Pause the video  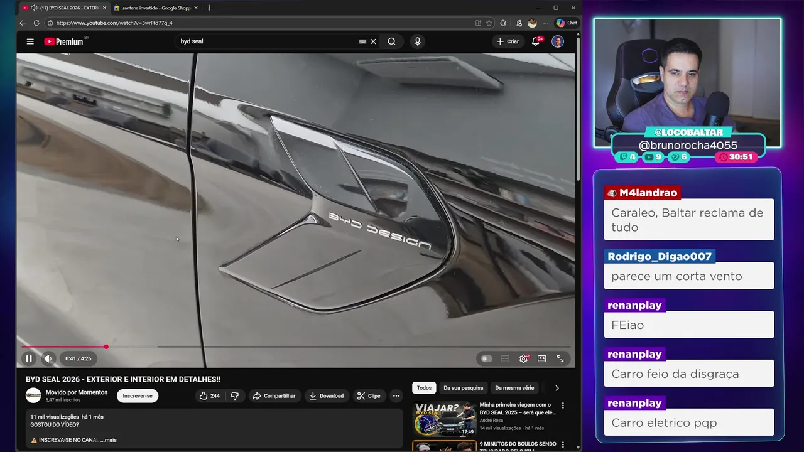(x=29, y=358)
